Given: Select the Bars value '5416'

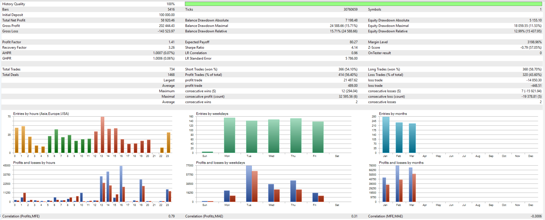Looking at the screenshot, I should (x=171, y=9).
